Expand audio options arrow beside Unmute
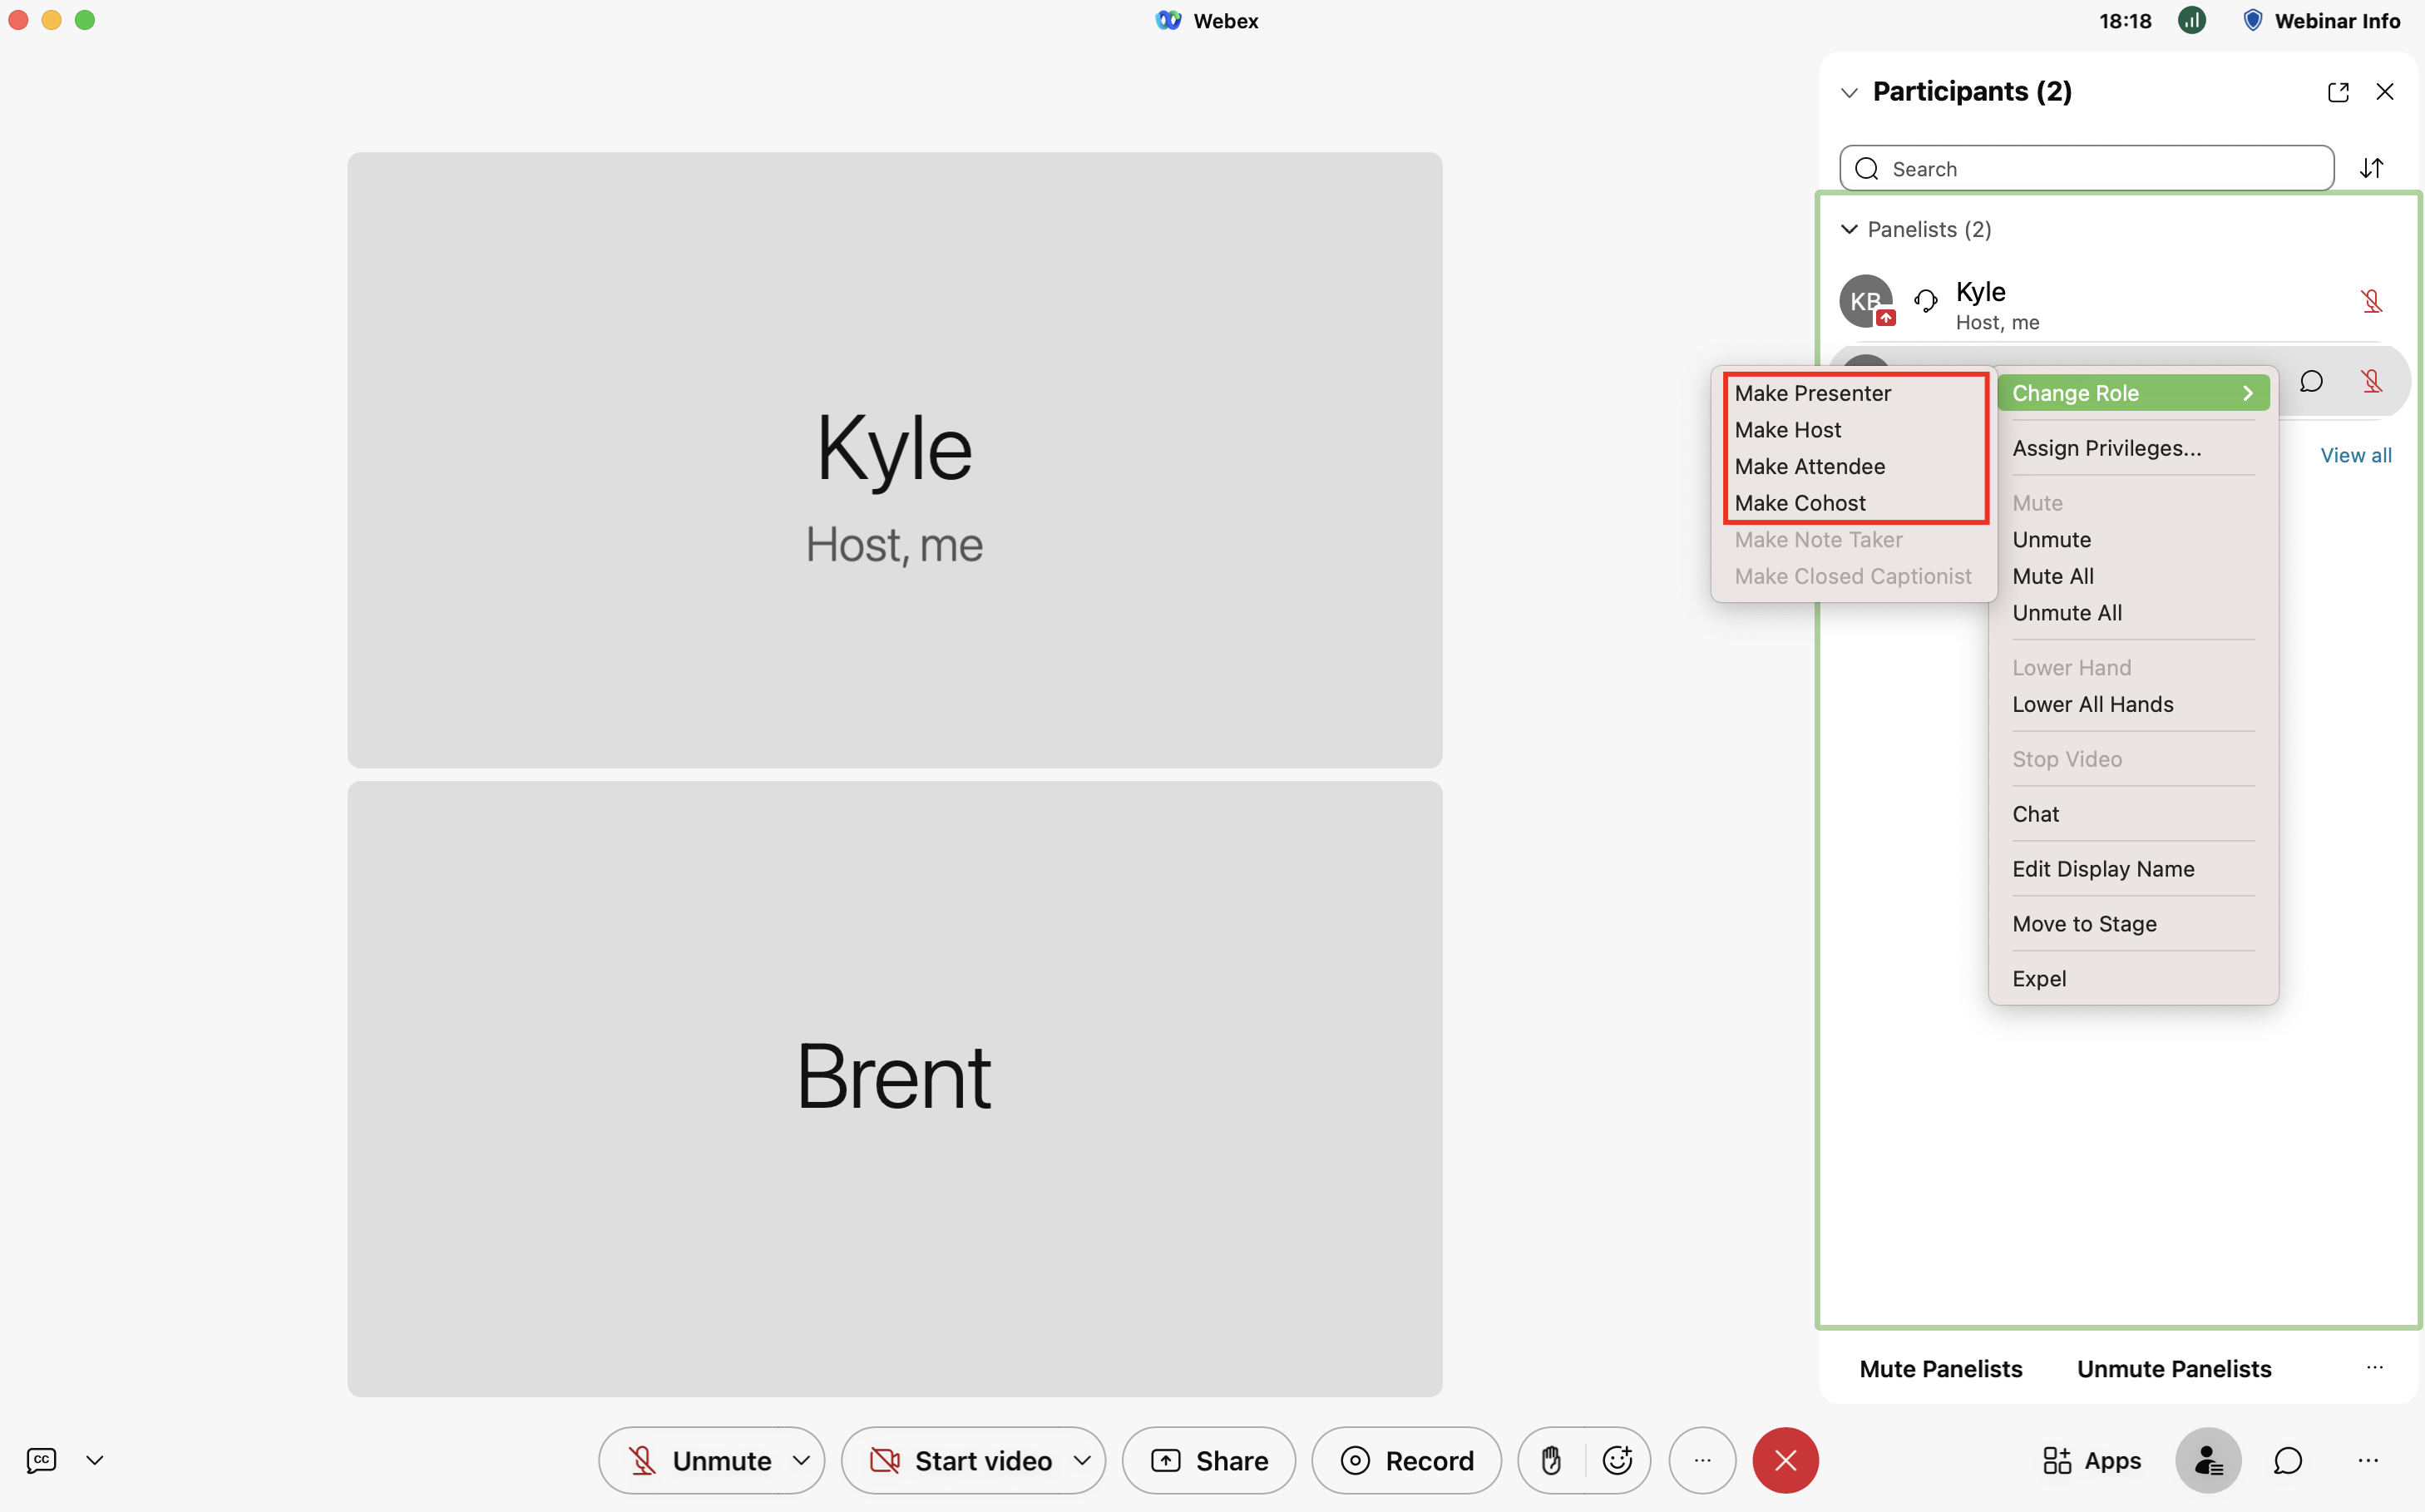 click(801, 1460)
